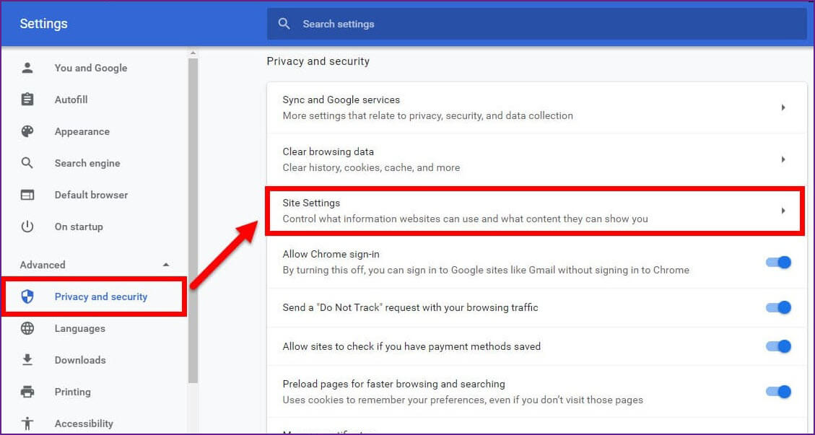Image resolution: width=815 pixels, height=435 pixels.
Task: Open the Downloads sidebar item
Action: (x=80, y=360)
